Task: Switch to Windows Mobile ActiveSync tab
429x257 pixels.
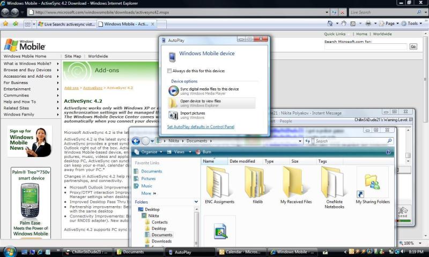Action: (127, 24)
